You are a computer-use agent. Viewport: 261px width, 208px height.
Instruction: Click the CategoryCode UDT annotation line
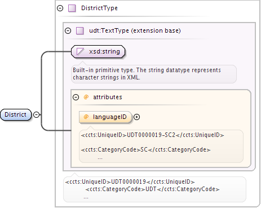[x=152, y=189]
